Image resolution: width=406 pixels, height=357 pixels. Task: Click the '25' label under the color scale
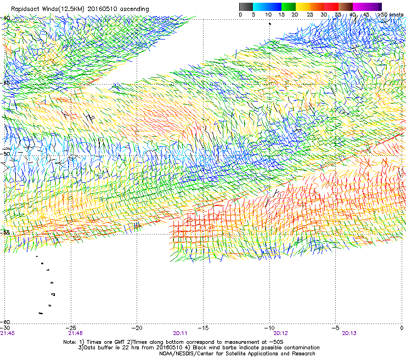(x=310, y=14)
